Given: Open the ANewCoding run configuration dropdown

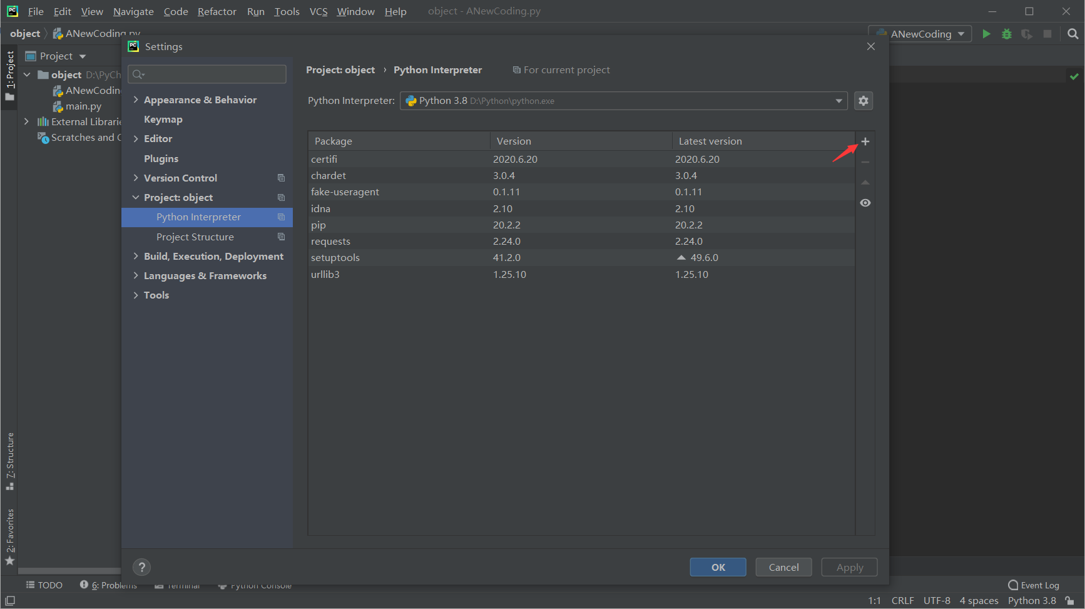Looking at the screenshot, I should [920, 34].
